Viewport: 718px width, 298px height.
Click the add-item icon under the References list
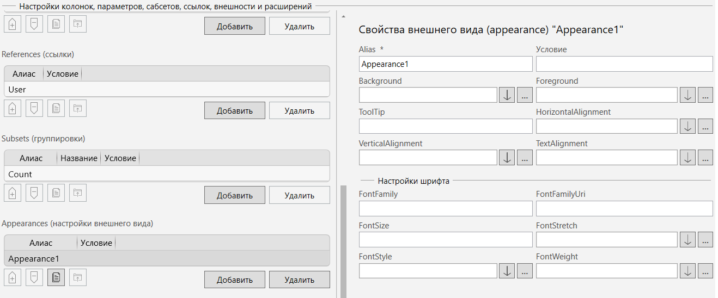click(x=13, y=108)
